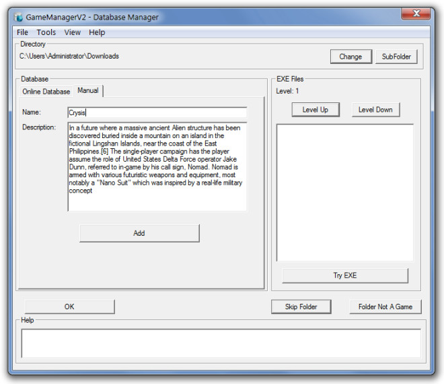Open the Help menu

pos(97,32)
